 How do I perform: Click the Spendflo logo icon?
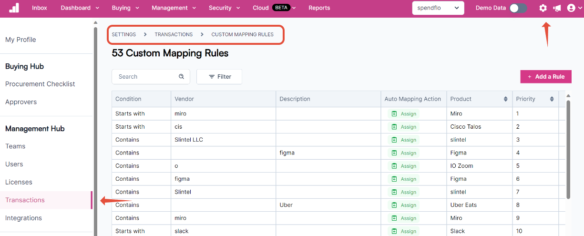14,8
